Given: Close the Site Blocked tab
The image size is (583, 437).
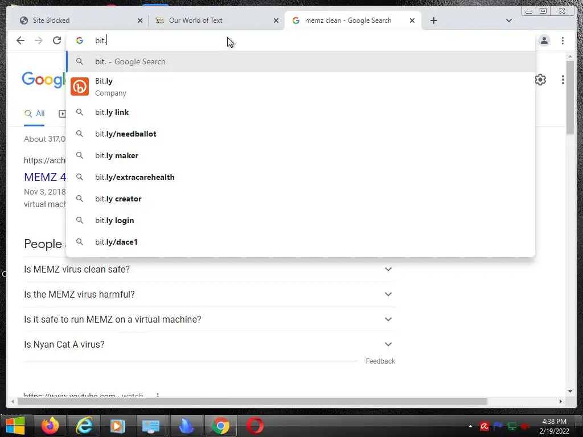Looking at the screenshot, I should pos(140,20).
